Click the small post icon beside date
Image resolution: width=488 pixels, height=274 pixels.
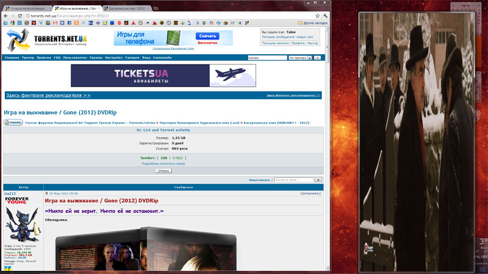[47, 193]
